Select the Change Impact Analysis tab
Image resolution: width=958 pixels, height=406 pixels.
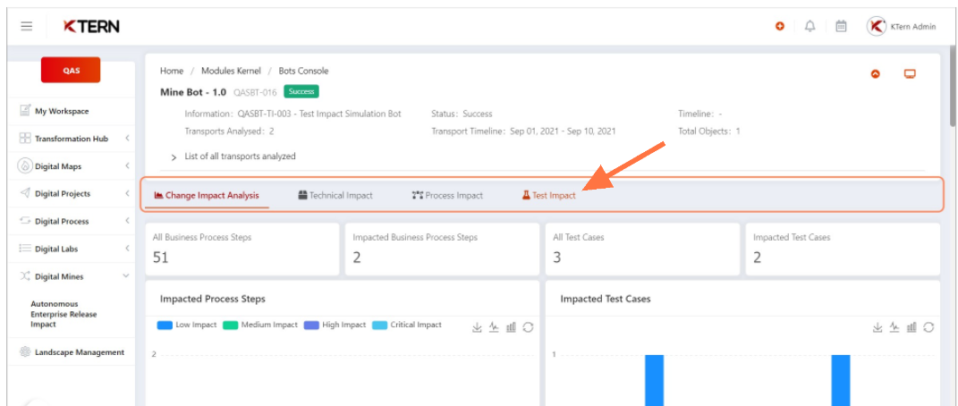point(207,195)
